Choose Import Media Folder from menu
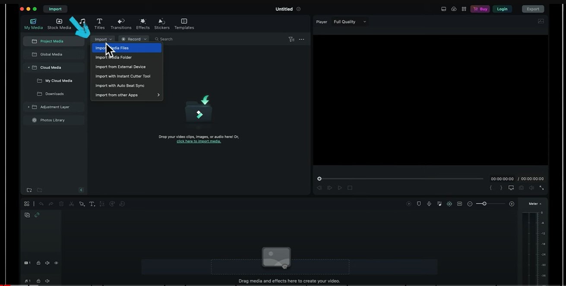This screenshot has width=566, height=286. [x=113, y=57]
